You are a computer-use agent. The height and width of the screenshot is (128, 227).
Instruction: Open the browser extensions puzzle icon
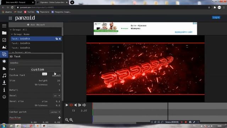(215, 7)
